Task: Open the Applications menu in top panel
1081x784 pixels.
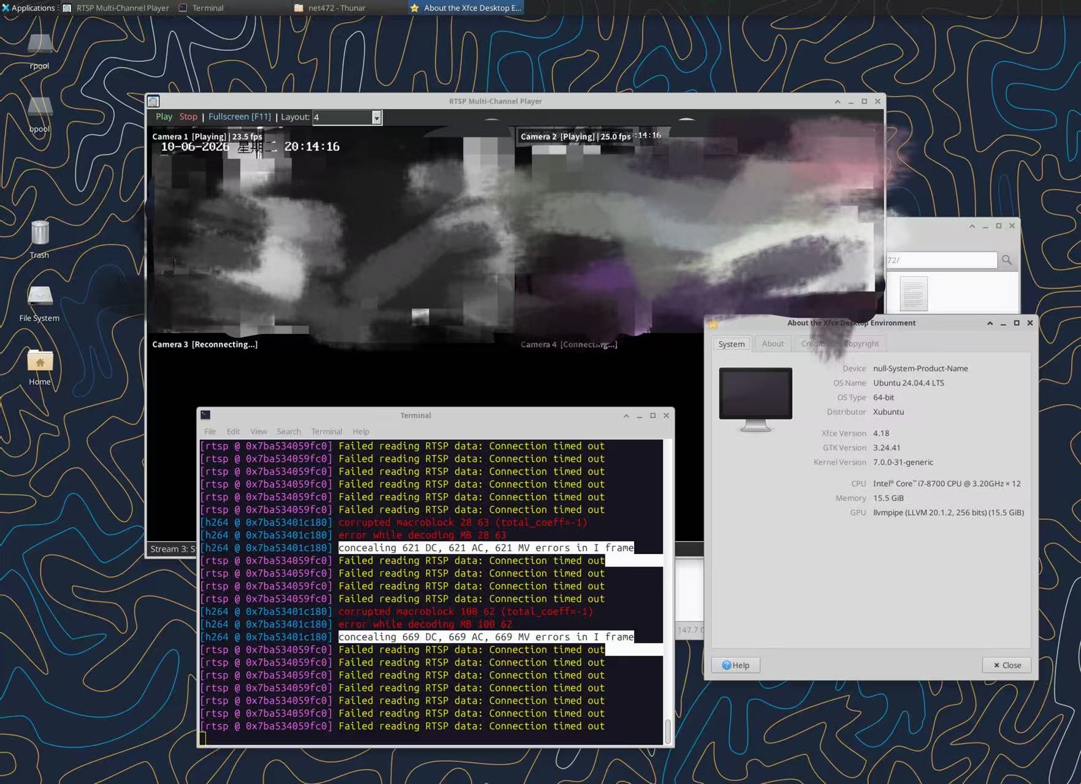Action: [x=28, y=8]
